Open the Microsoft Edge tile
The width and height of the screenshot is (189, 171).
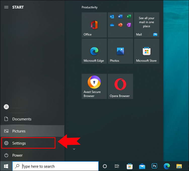coord(94,51)
